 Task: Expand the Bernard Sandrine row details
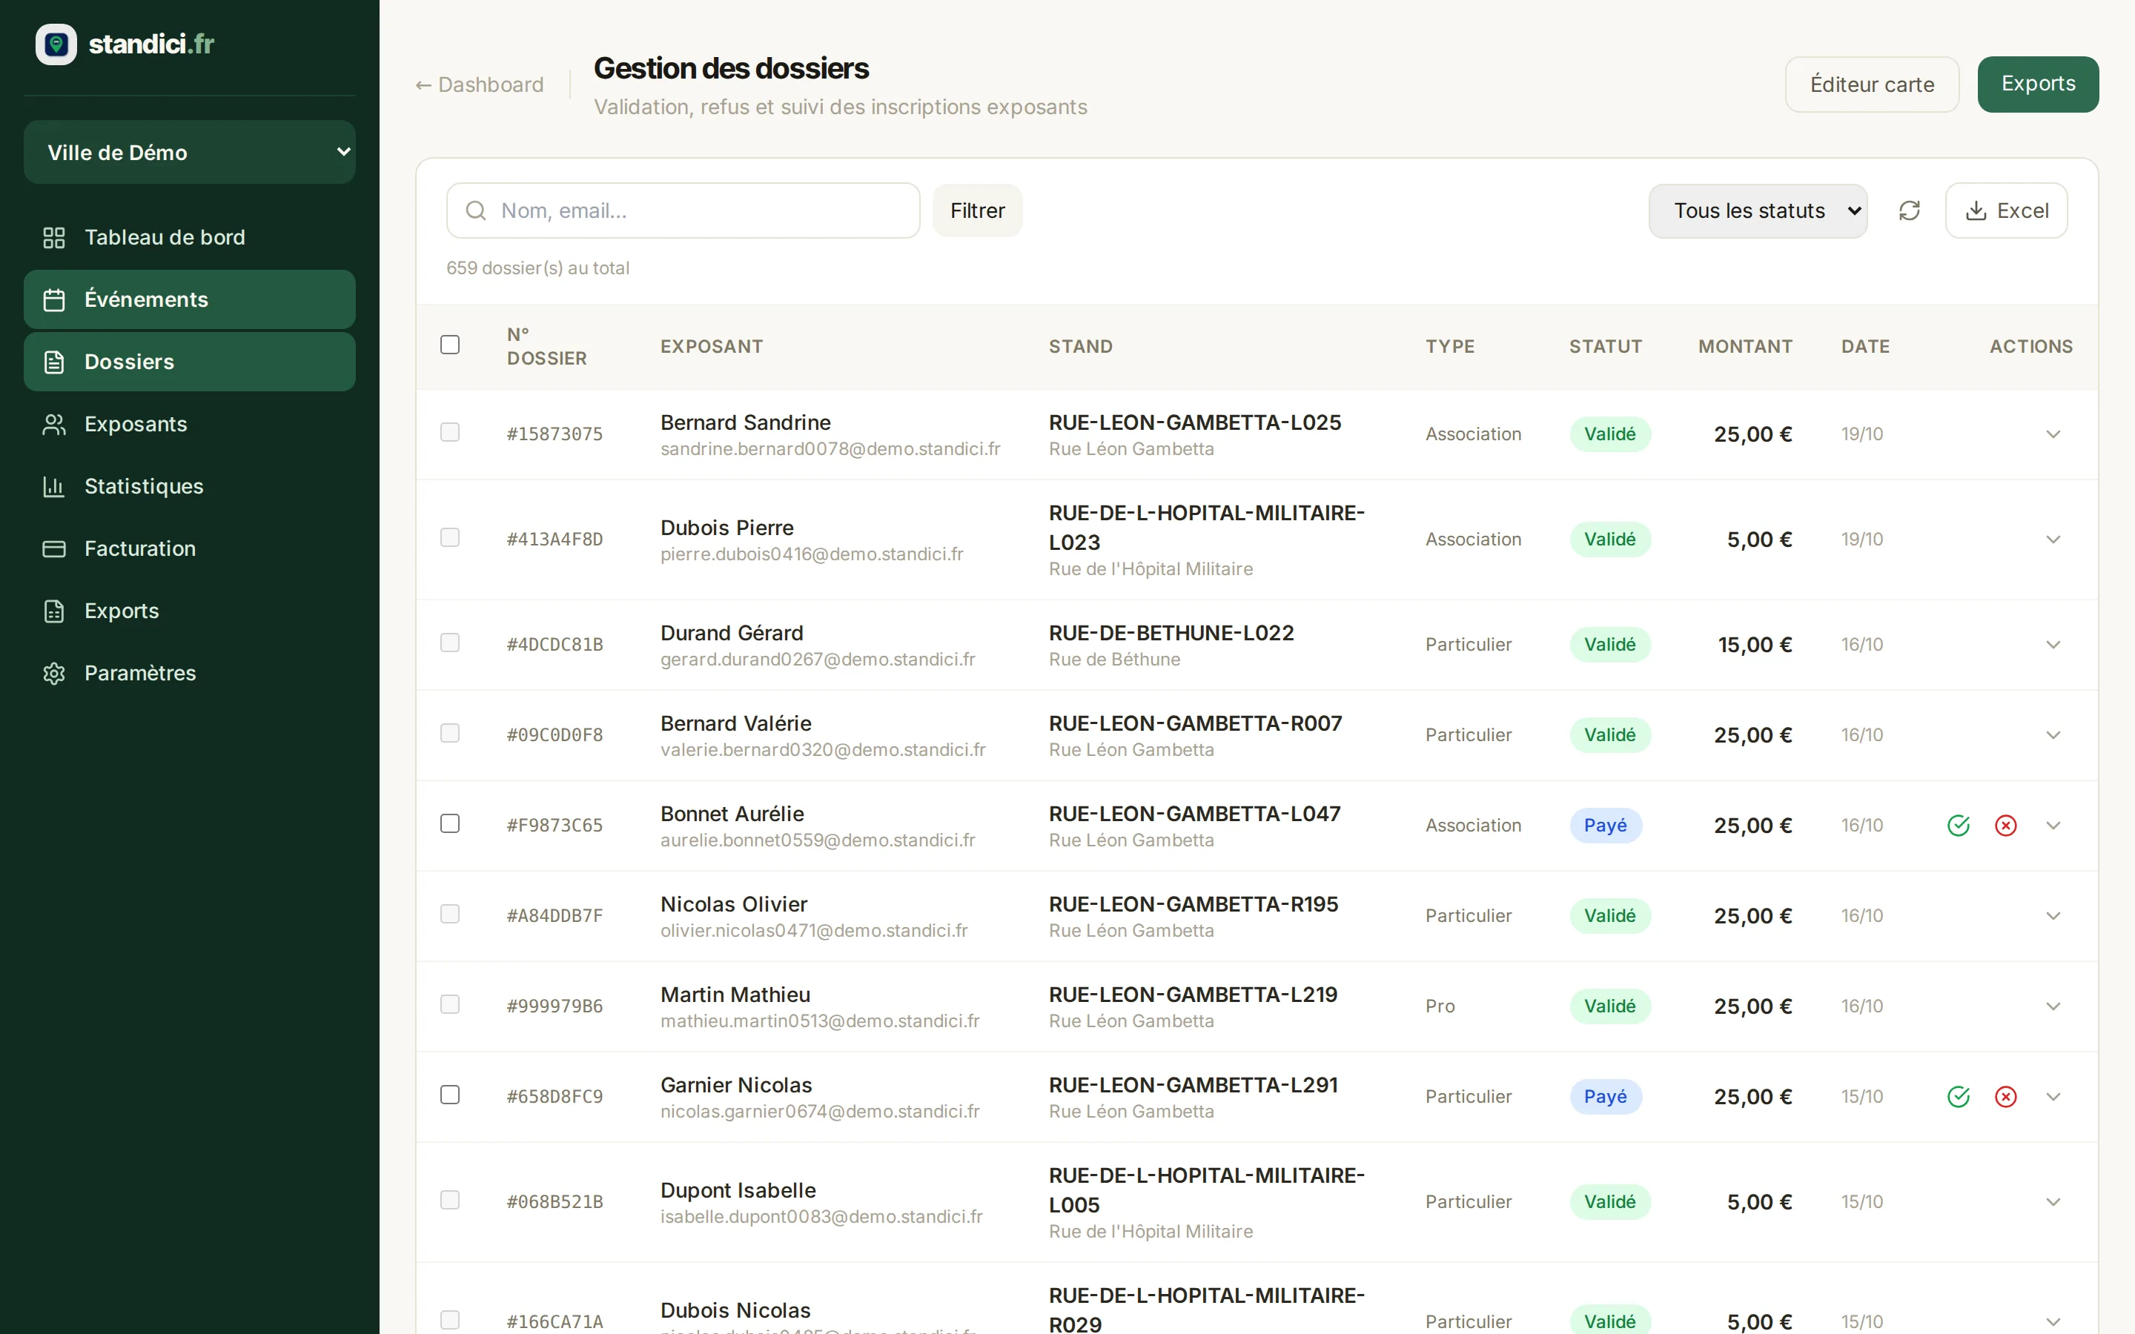pyautogui.click(x=2053, y=434)
